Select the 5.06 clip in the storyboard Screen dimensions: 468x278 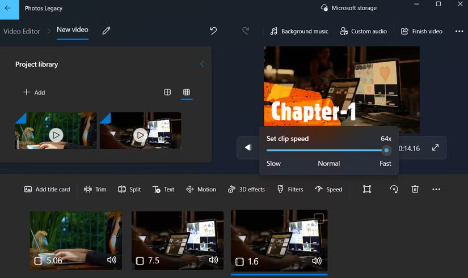click(75, 240)
